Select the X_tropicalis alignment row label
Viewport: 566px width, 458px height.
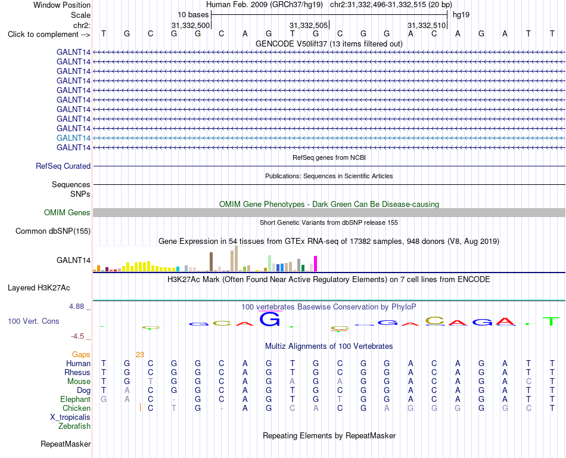70,417
